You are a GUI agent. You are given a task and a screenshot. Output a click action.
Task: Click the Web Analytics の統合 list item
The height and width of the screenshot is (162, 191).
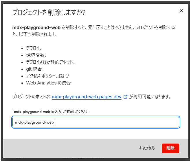(x=48, y=83)
